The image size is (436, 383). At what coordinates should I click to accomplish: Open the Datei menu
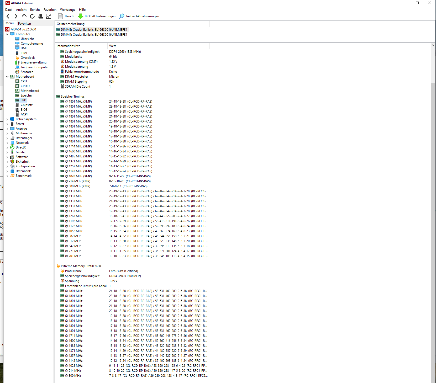[9, 10]
